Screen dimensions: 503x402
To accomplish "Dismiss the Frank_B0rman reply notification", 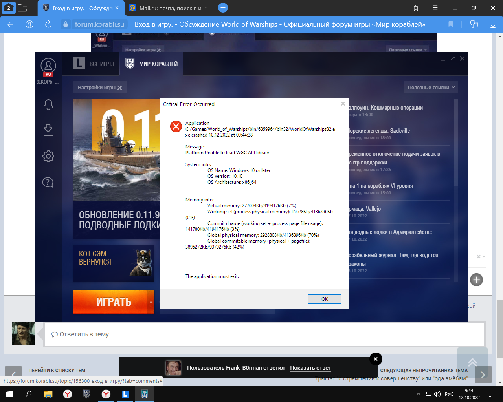I will pyautogui.click(x=376, y=359).
